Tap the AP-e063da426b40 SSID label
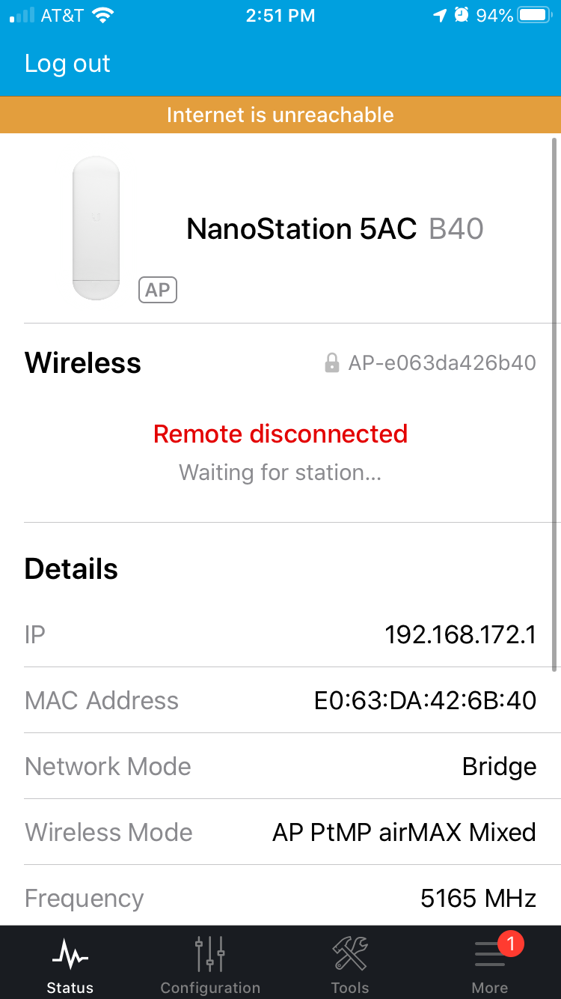The image size is (561, 999). click(442, 363)
